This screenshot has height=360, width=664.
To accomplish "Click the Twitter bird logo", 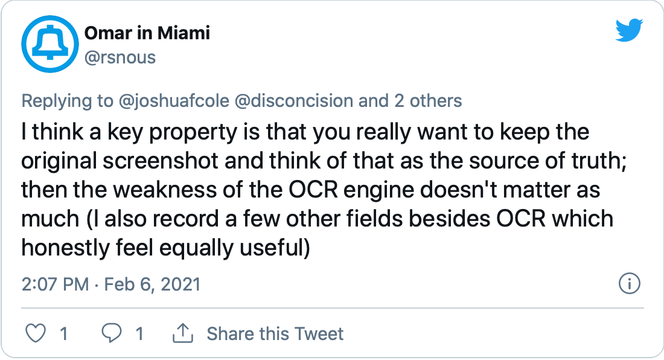I will point(629,30).
